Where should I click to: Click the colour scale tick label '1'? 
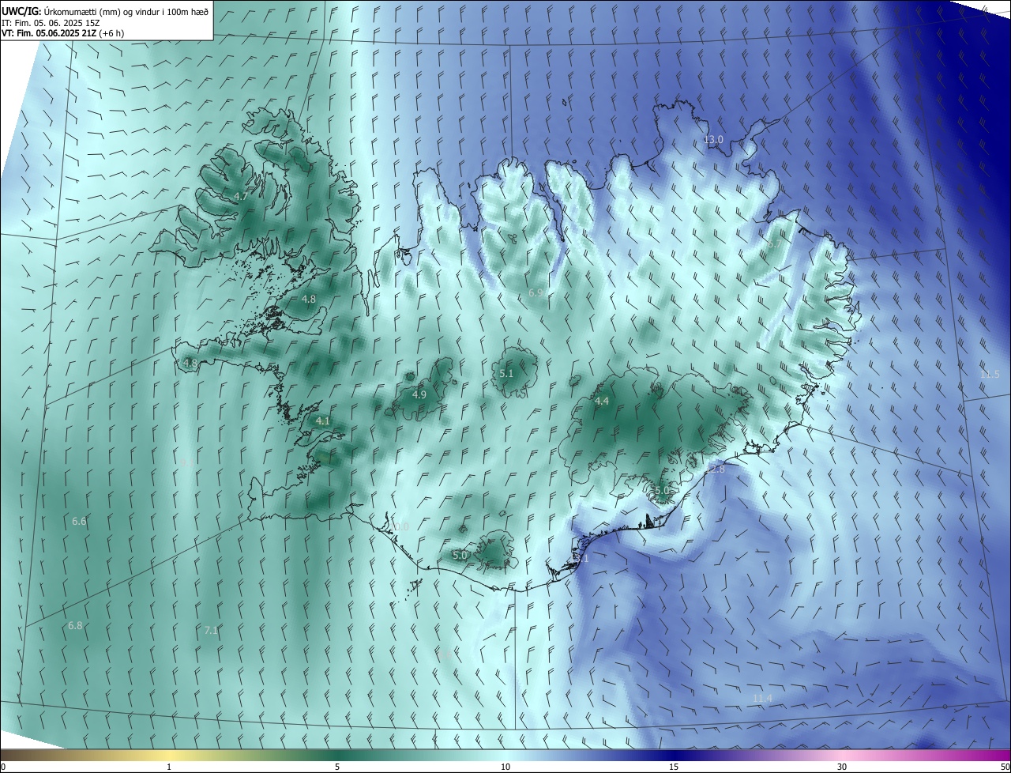(169, 767)
